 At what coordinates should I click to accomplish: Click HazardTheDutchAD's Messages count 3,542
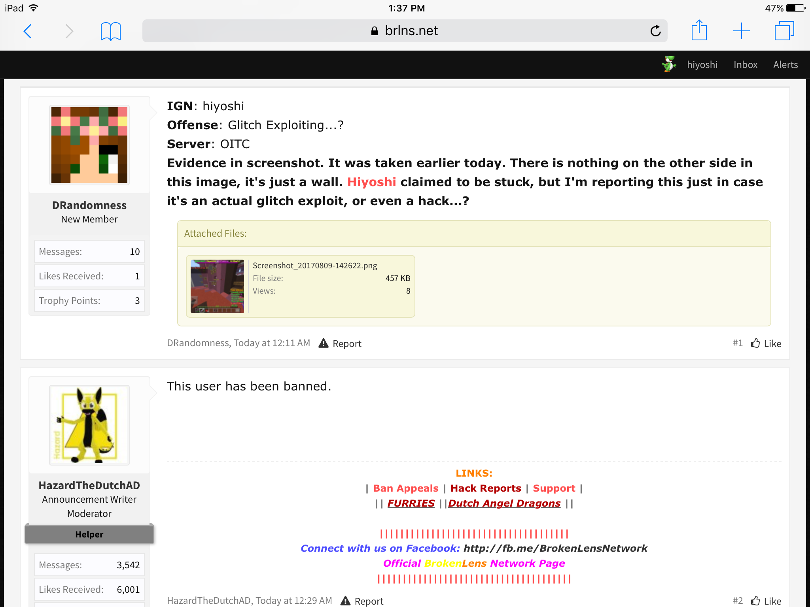pos(128,565)
